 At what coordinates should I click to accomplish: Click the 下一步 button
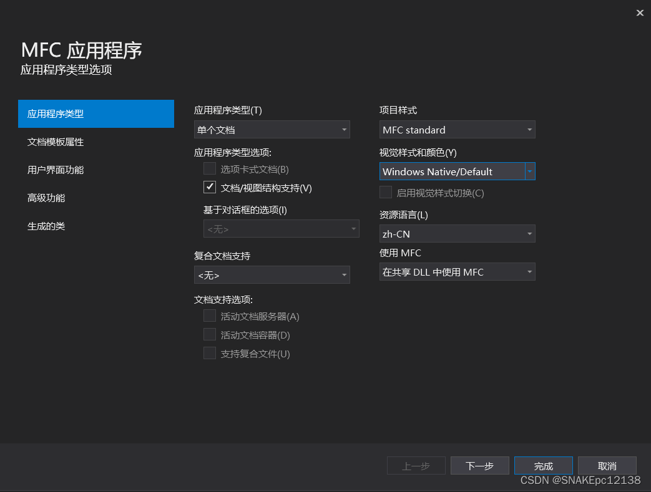(479, 465)
